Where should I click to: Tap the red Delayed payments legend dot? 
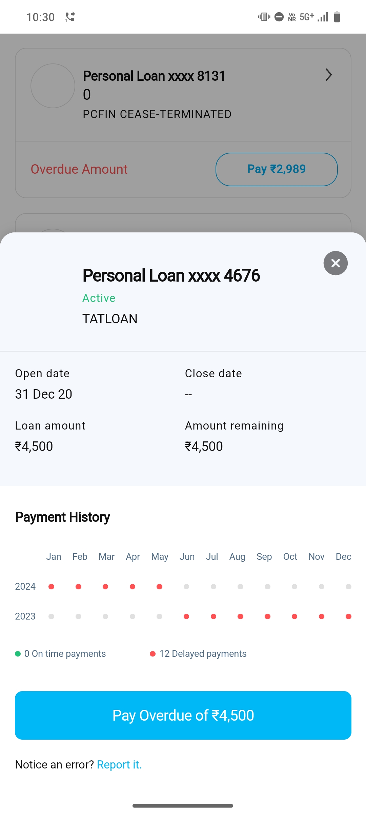152,654
